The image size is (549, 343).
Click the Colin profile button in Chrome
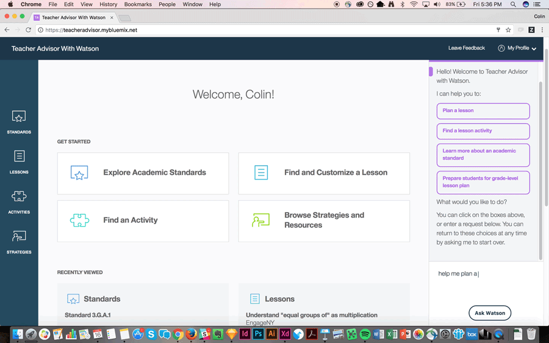(x=539, y=16)
